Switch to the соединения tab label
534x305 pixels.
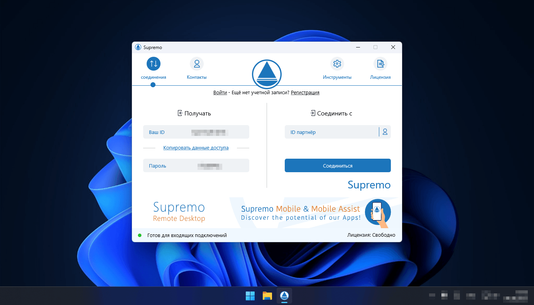point(154,77)
